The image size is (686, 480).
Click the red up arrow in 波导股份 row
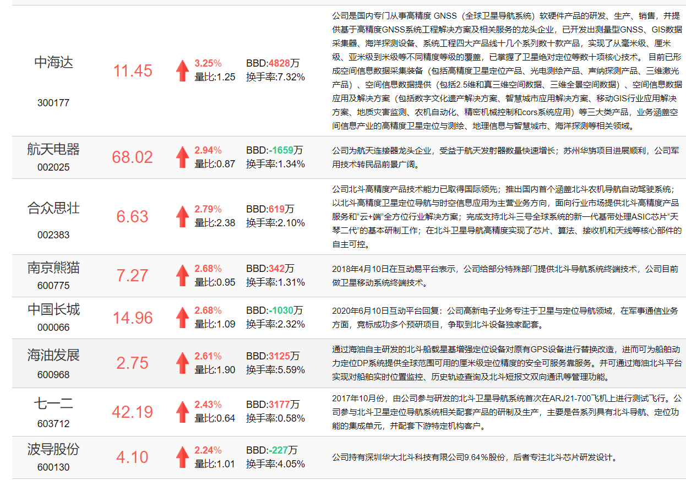click(x=182, y=457)
